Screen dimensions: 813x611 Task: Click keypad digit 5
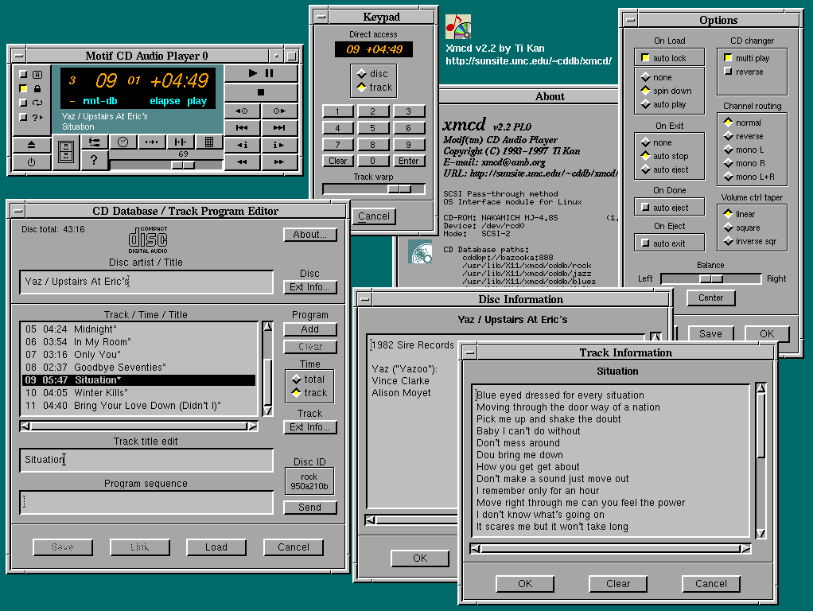[373, 127]
